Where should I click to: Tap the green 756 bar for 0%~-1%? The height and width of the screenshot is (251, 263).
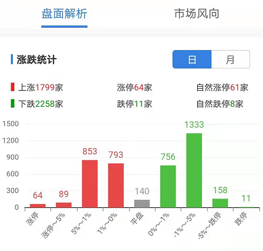168,186
